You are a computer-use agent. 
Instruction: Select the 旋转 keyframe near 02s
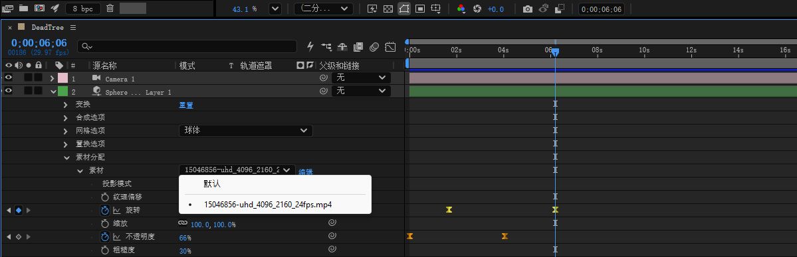[449, 209]
